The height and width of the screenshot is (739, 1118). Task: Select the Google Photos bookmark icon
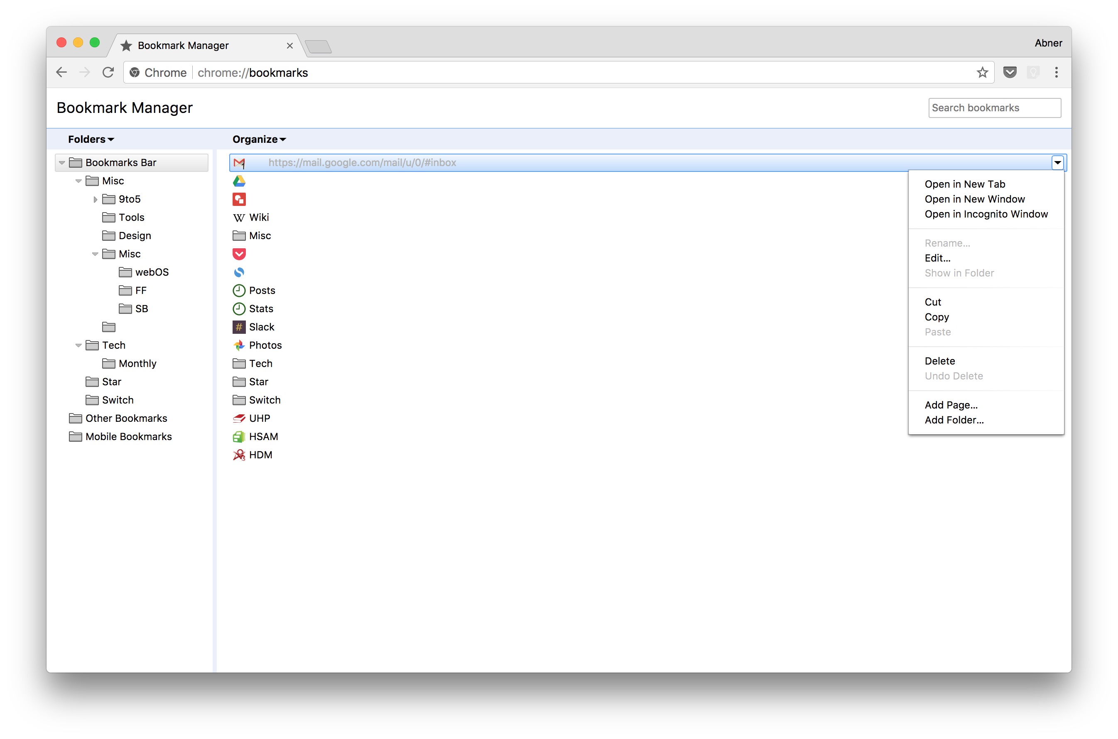point(240,345)
